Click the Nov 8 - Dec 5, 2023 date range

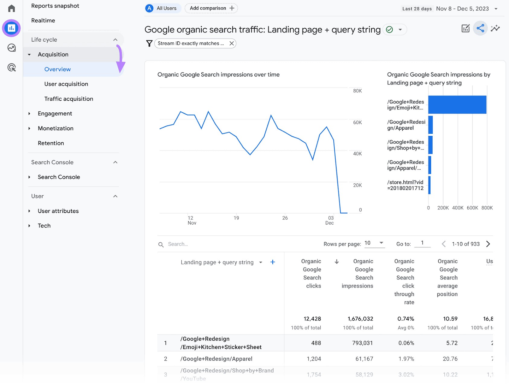pos(463,9)
